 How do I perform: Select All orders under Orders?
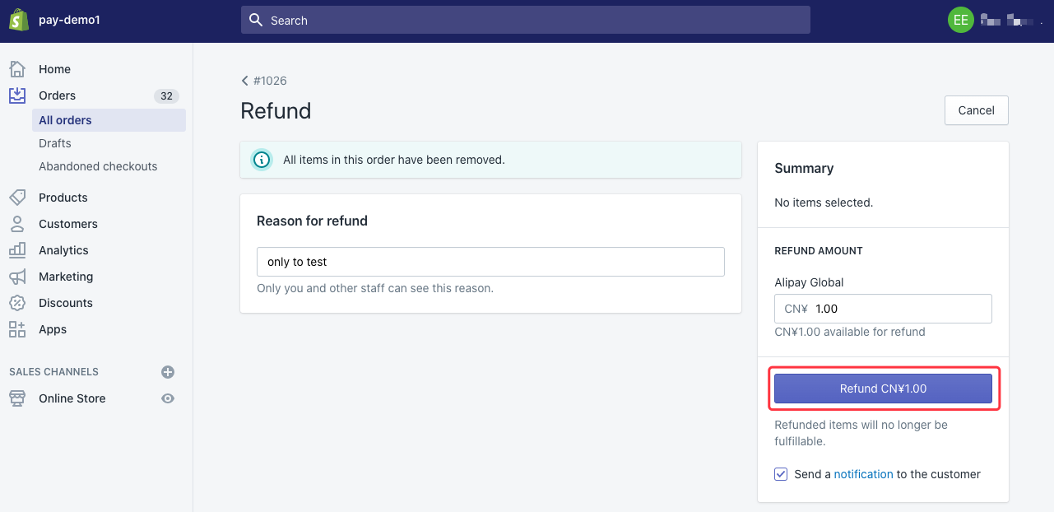click(65, 120)
